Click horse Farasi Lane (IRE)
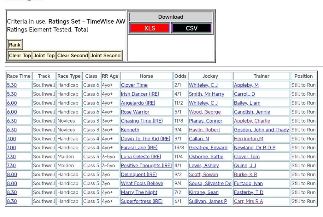Screen dimensions: 323x217 [x=139, y=147]
